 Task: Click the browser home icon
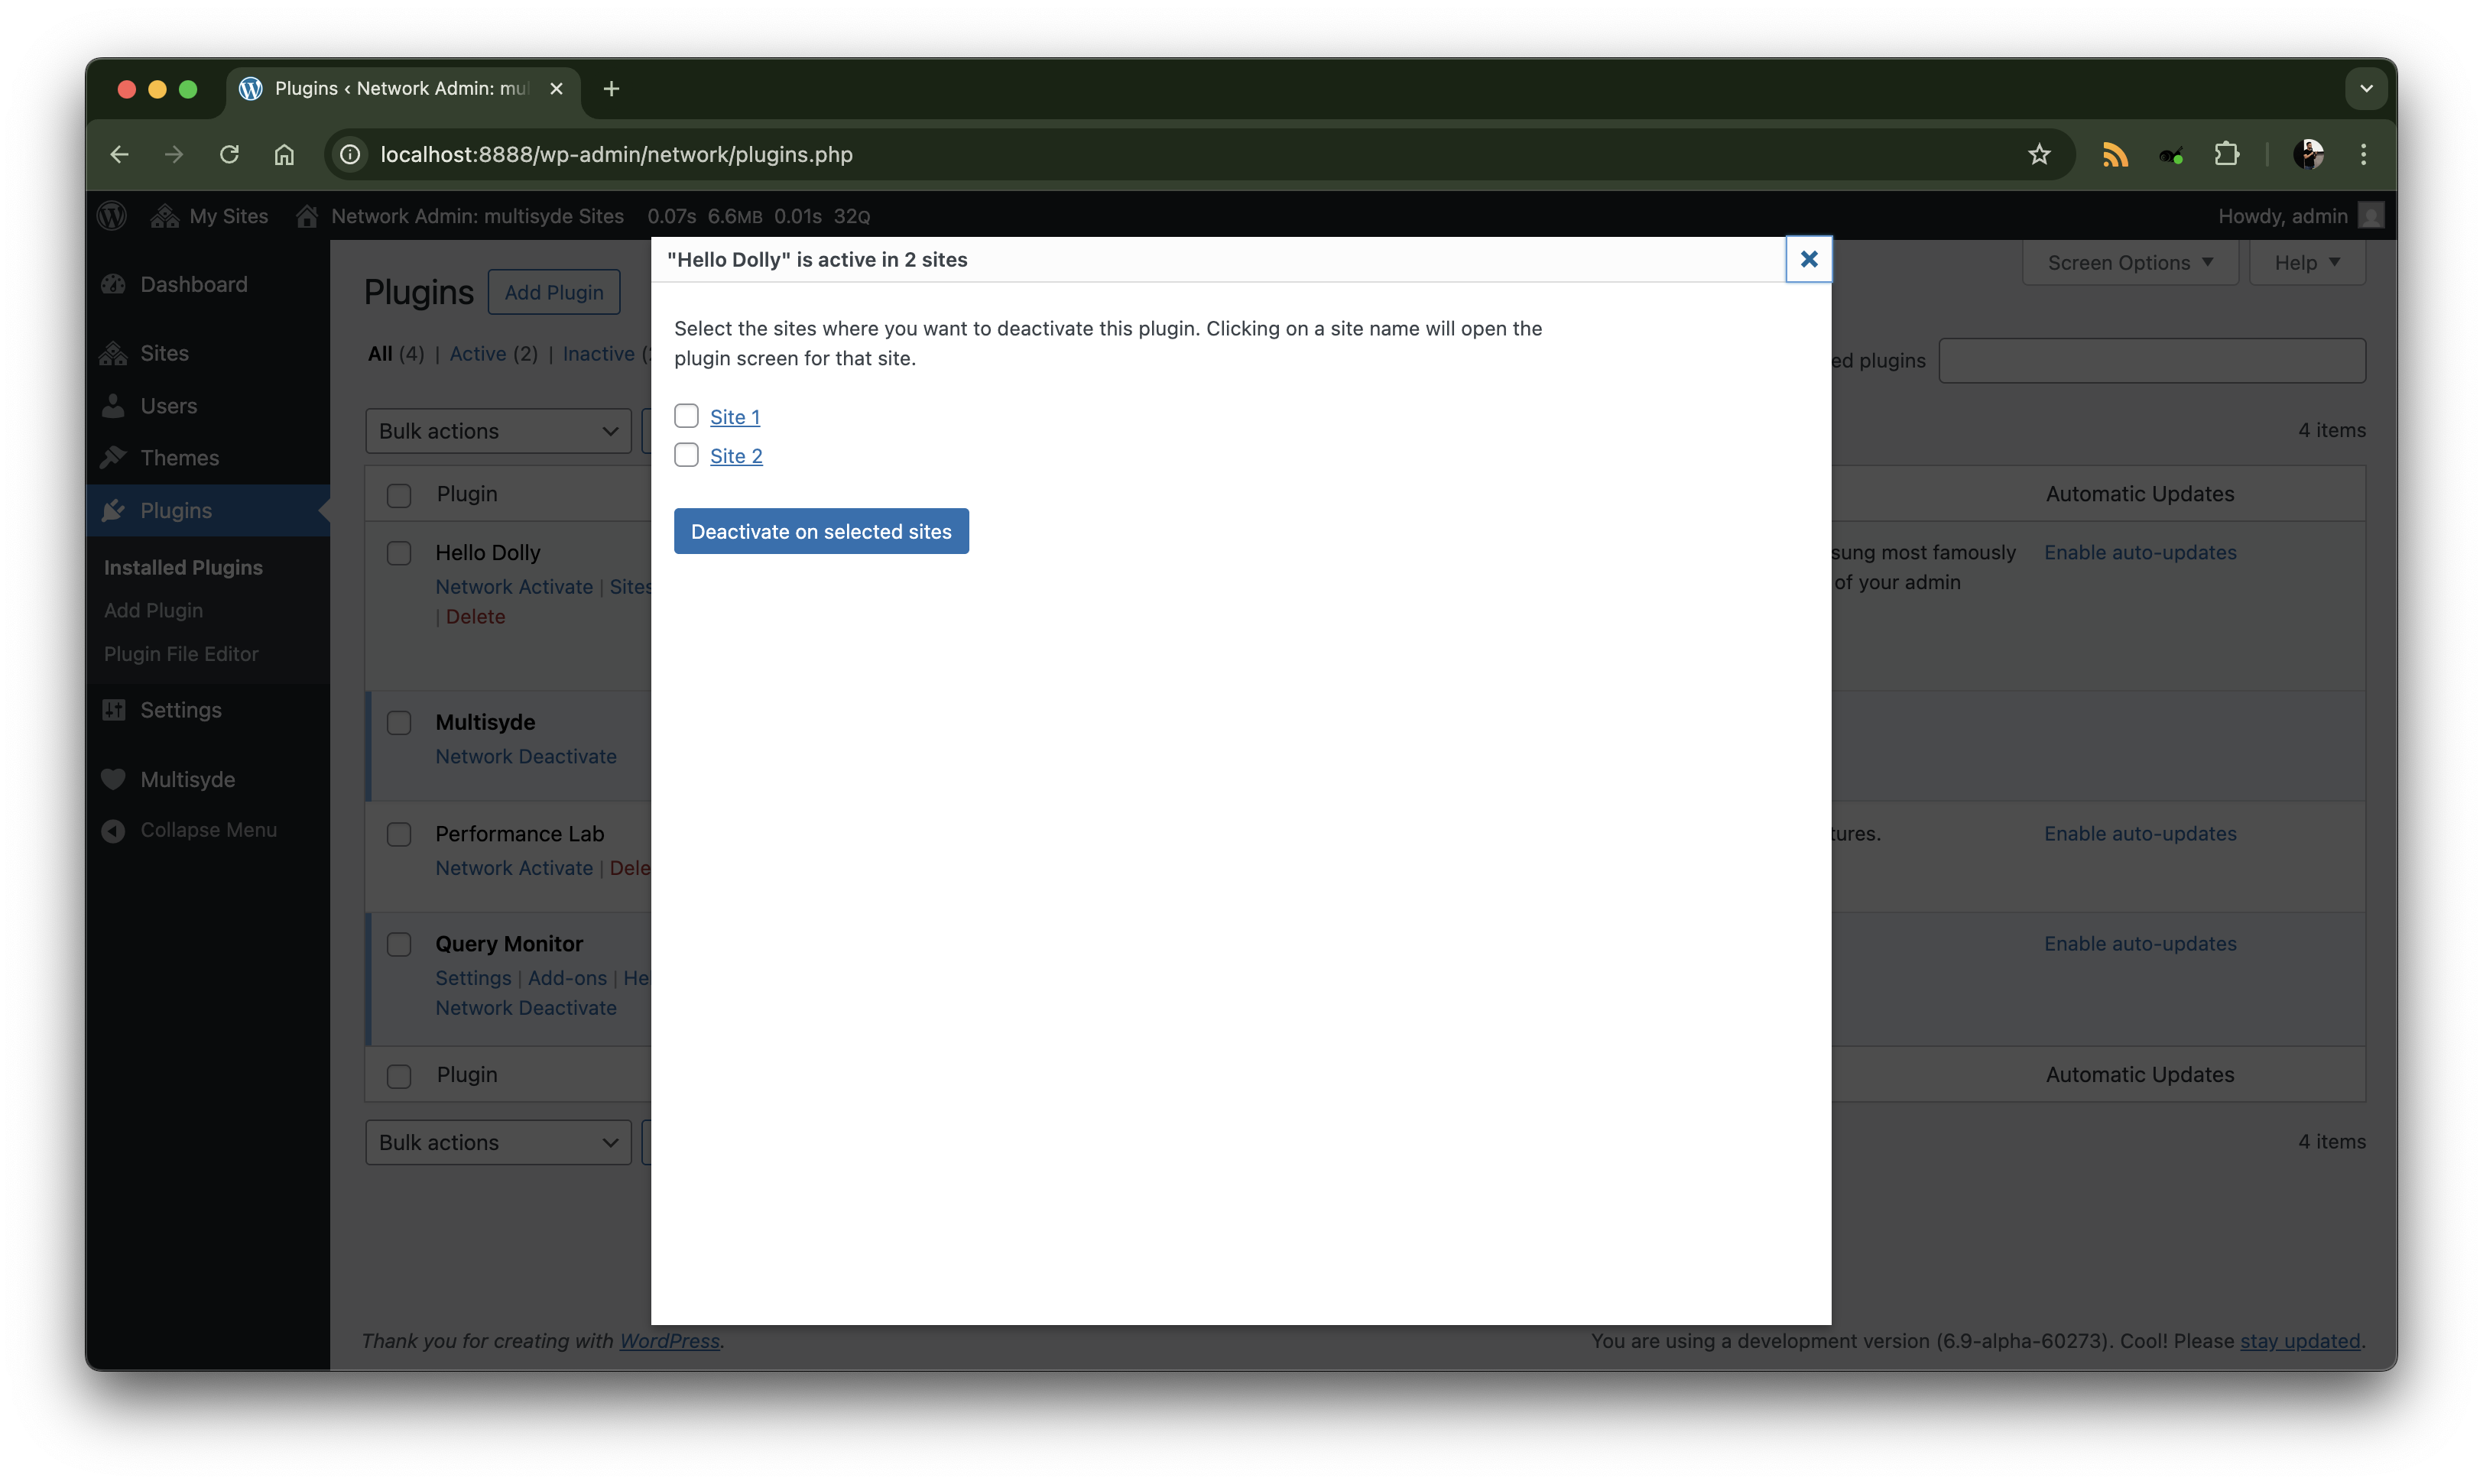tap(284, 154)
